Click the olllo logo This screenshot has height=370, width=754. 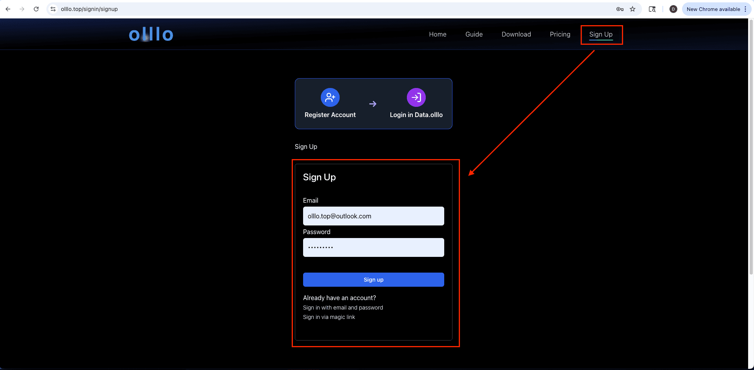[151, 34]
